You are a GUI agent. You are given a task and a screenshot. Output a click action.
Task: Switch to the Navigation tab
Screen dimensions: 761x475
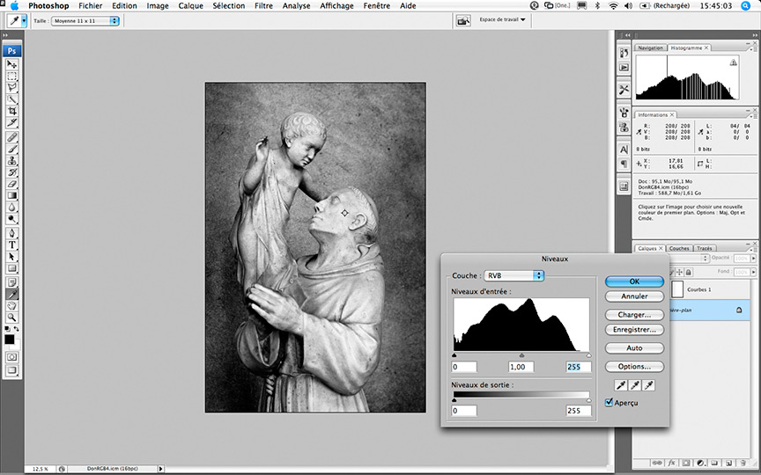pos(650,48)
